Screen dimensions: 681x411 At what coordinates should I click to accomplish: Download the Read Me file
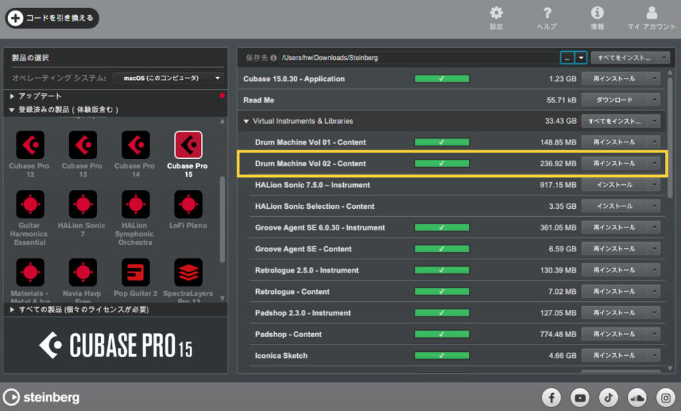coord(614,100)
